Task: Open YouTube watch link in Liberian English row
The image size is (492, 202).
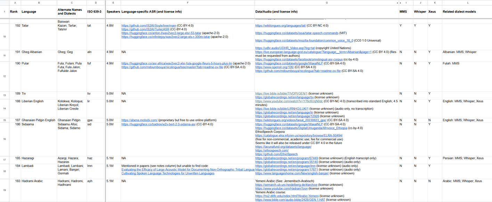Action: tap(289, 101)
